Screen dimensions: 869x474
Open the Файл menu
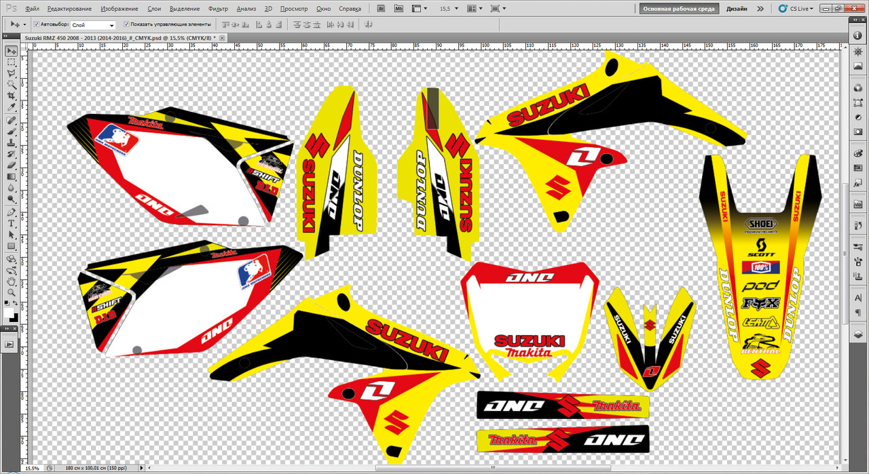coord(32,9)
